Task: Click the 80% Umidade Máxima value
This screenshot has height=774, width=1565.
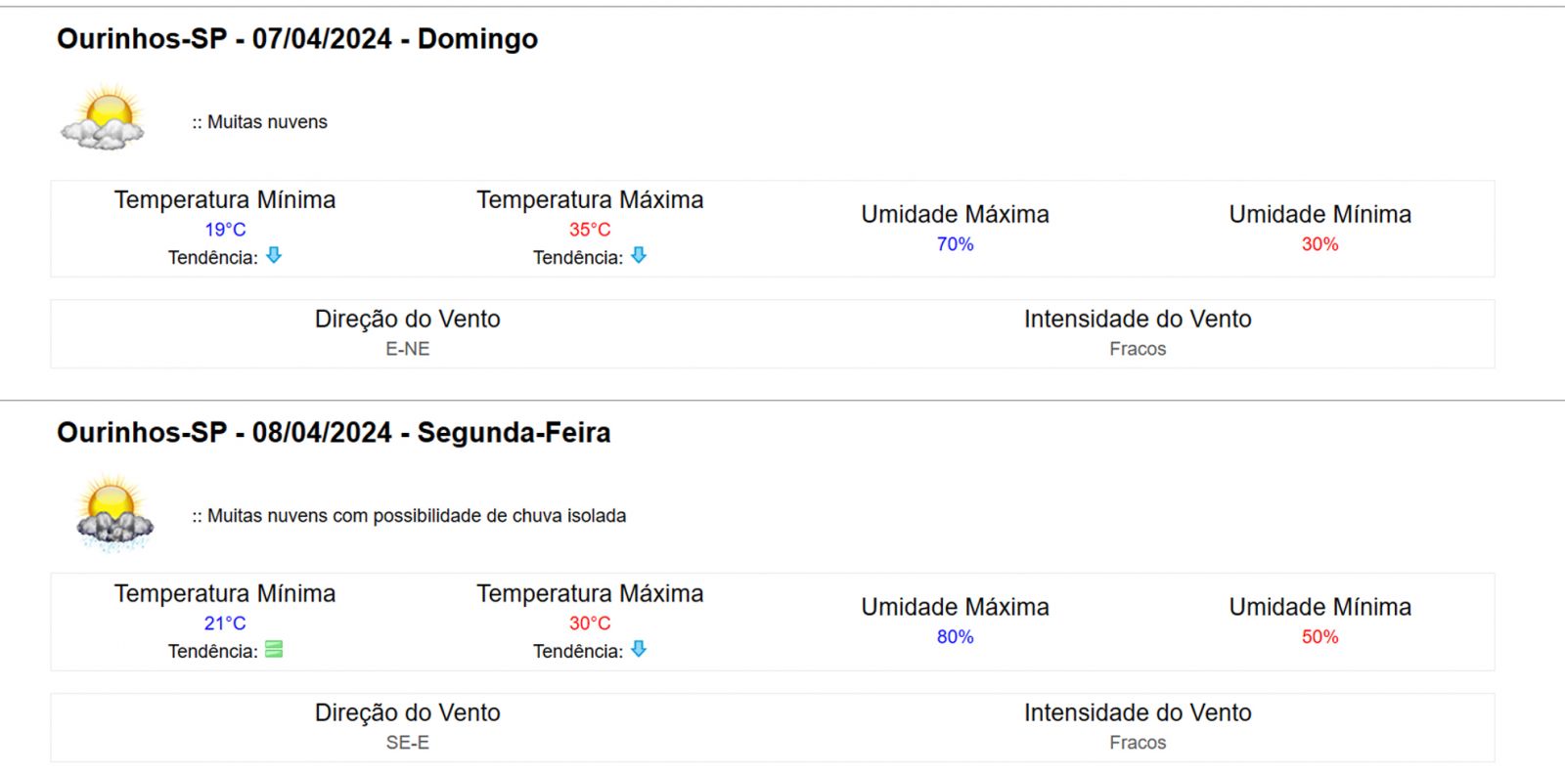Action: pyautogui.click(x=956, y=637)
